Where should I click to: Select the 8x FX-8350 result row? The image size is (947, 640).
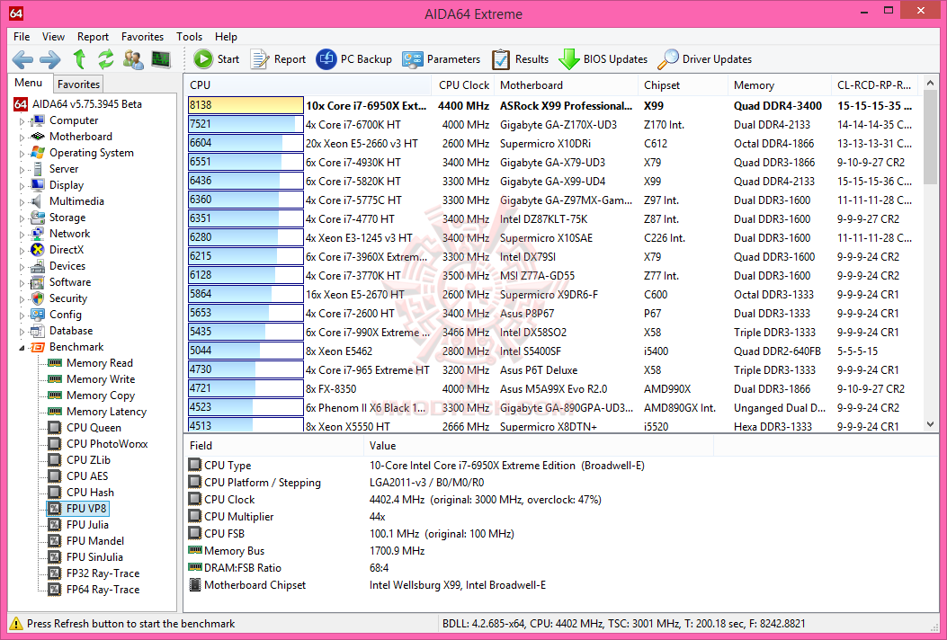[x=552, y=389]
